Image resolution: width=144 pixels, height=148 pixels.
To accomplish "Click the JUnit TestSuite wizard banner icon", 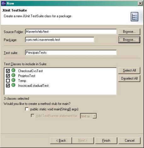I will (135, 17).
